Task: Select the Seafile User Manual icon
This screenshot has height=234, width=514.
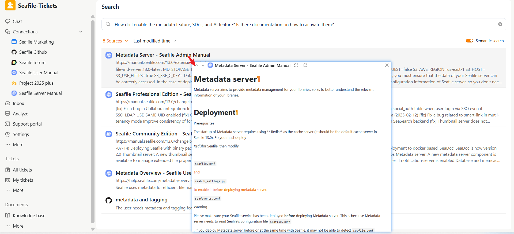Action: click(x=14, y=73)
